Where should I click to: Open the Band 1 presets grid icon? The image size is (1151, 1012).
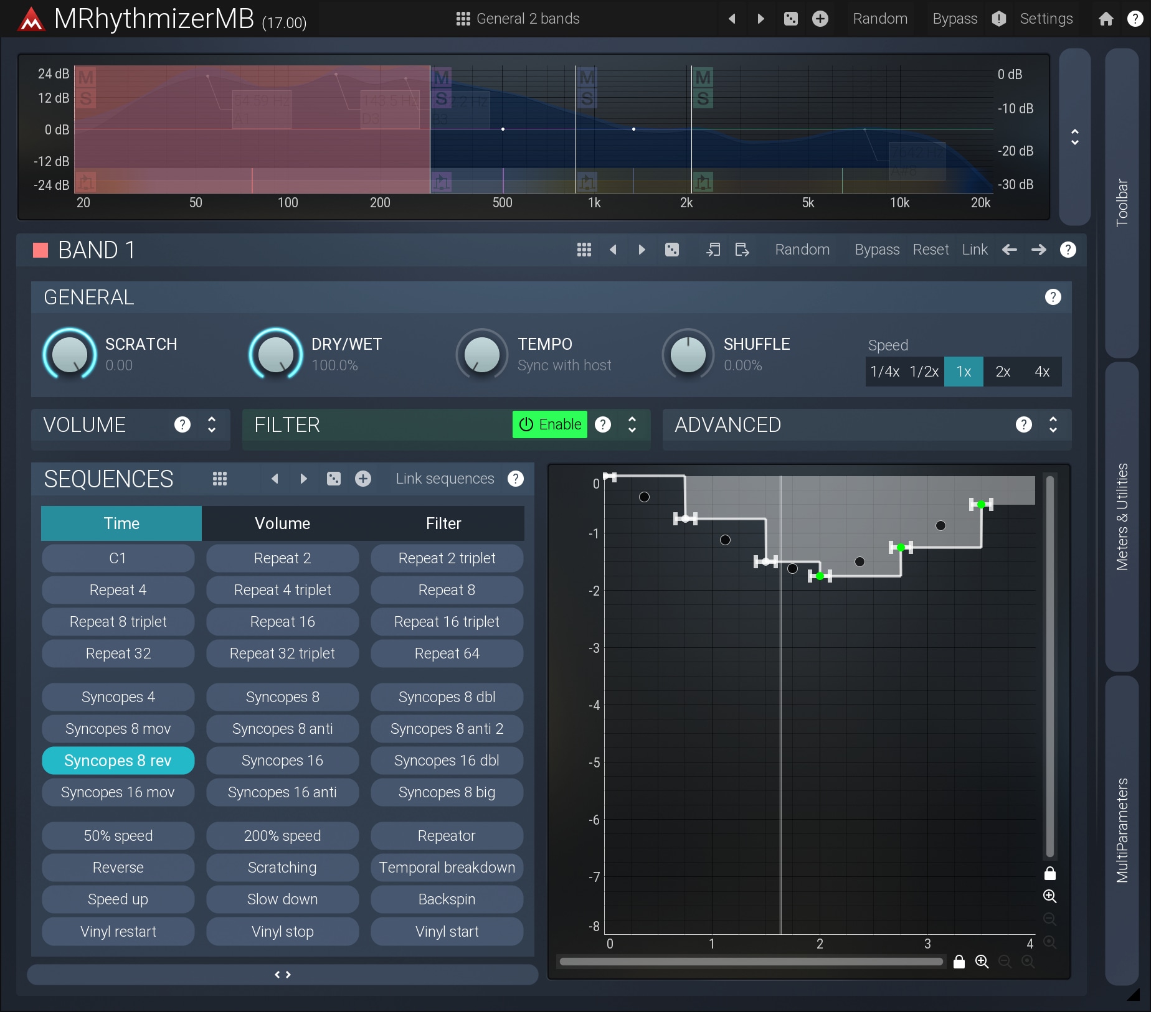pyautogui.click(x=584, y=250)
